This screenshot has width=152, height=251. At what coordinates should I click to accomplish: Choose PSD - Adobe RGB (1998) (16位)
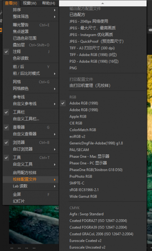tap(103, 61)
